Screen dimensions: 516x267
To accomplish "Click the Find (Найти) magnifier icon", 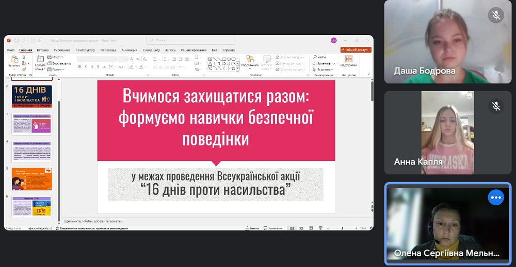I will pyautogui.click(x=315, y=57).
